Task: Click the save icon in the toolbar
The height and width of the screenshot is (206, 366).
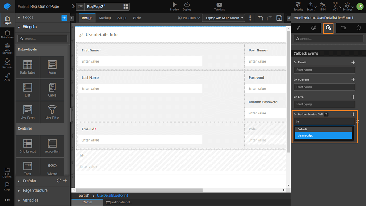Action: point(279,18)
